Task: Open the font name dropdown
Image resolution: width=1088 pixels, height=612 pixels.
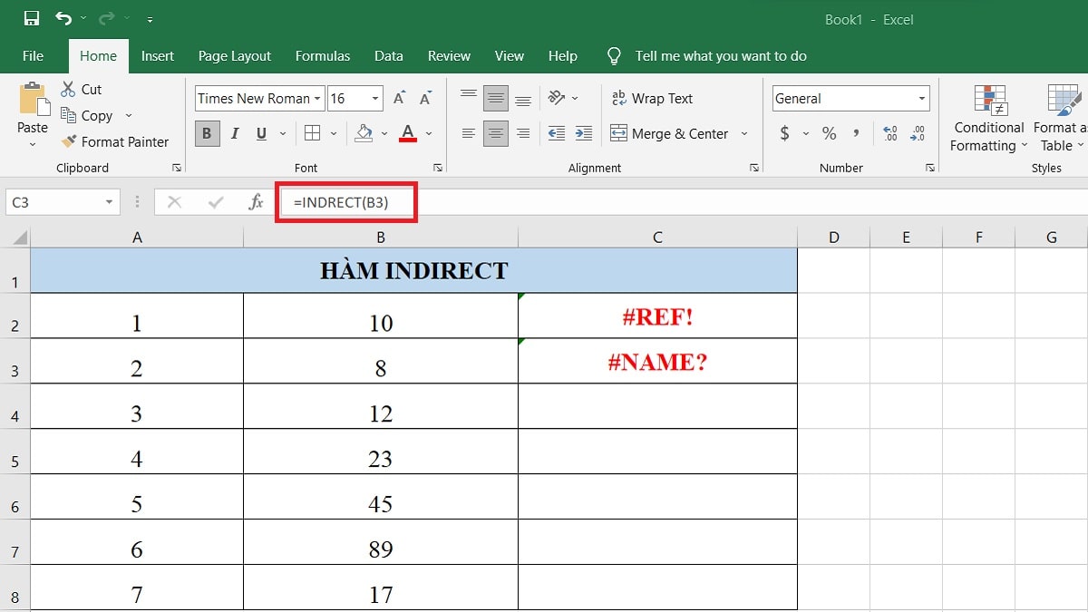Action: [x=318, y=99]
